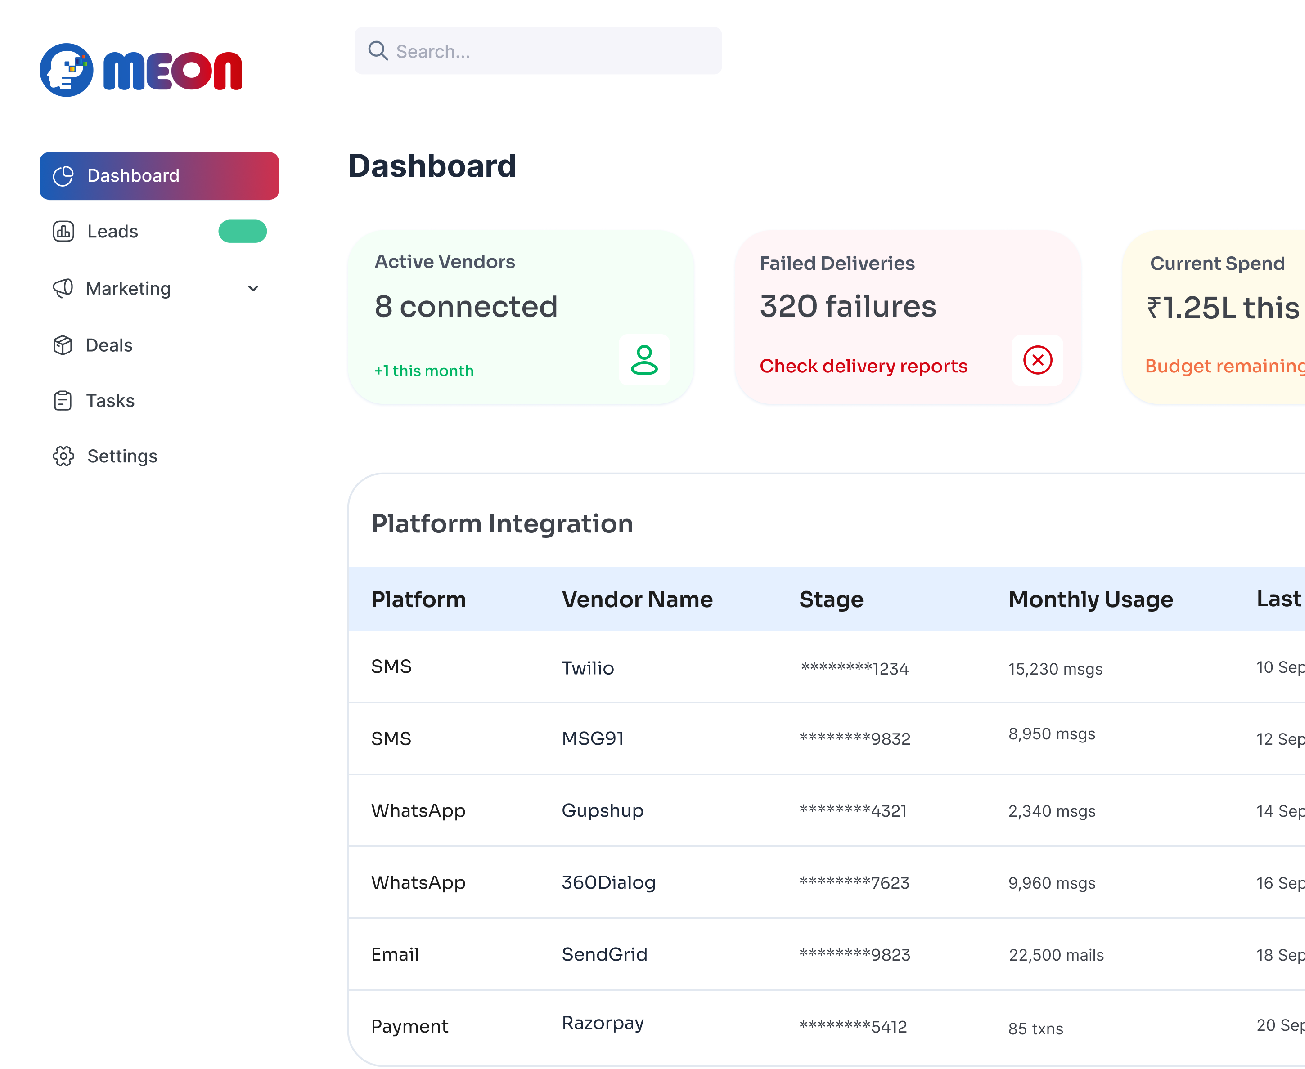Click the 22,500 mails usage value

(x=1056, y=955)
